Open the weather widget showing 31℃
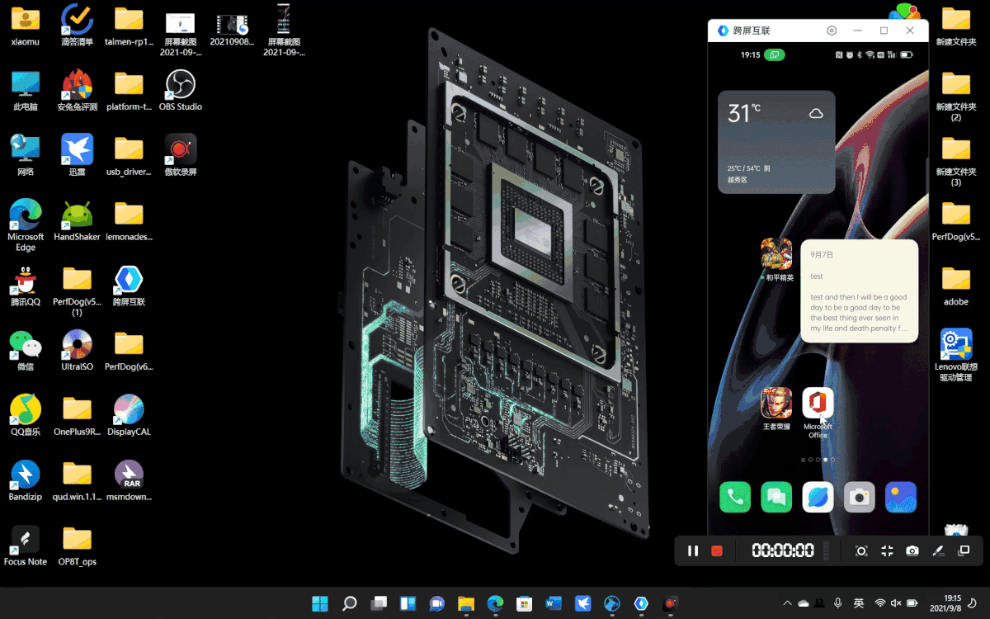The image size is (990, 619). coord(776,142)
